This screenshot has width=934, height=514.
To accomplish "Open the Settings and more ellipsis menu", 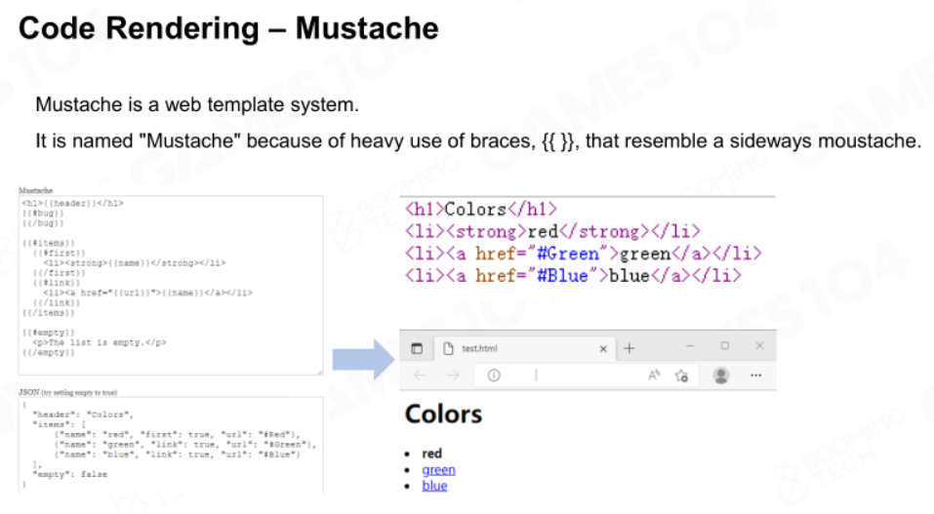I will tap(756, 376).
